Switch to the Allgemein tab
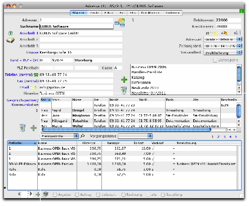Viewport: 249px width, 206px height. pos(78,13)
